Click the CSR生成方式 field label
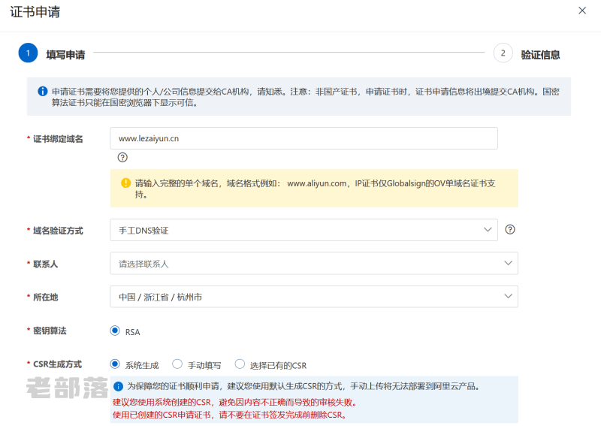This screenshot has width=601, height=426. 57,364
